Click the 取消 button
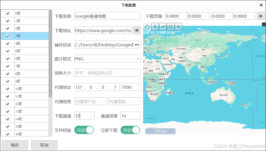The width and height of the screenshot is (266, 151). point(44,145)
